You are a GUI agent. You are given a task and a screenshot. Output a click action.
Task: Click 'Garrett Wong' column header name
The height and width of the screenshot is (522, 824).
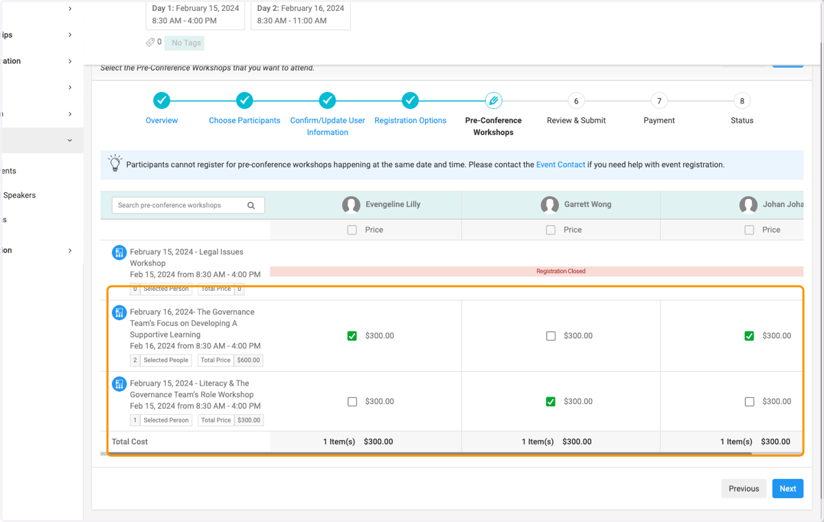587,204
